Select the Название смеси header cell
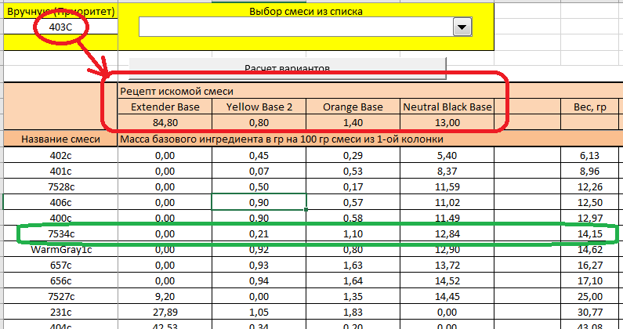Screen dimensions: 623x329 60,139
